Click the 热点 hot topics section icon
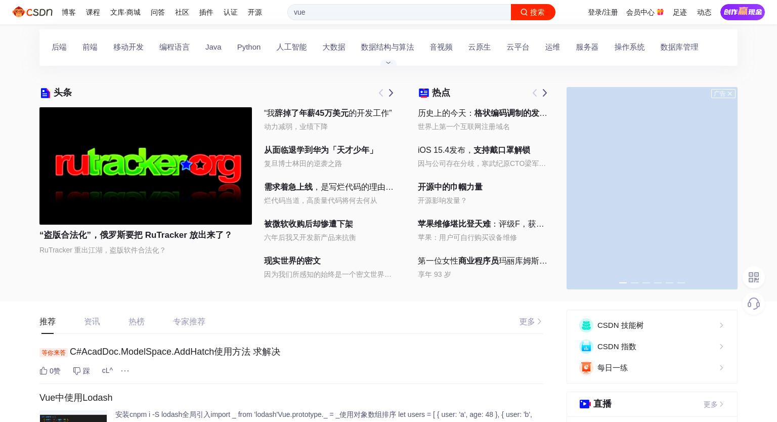The image size is (777, 422). pos(423,93)
